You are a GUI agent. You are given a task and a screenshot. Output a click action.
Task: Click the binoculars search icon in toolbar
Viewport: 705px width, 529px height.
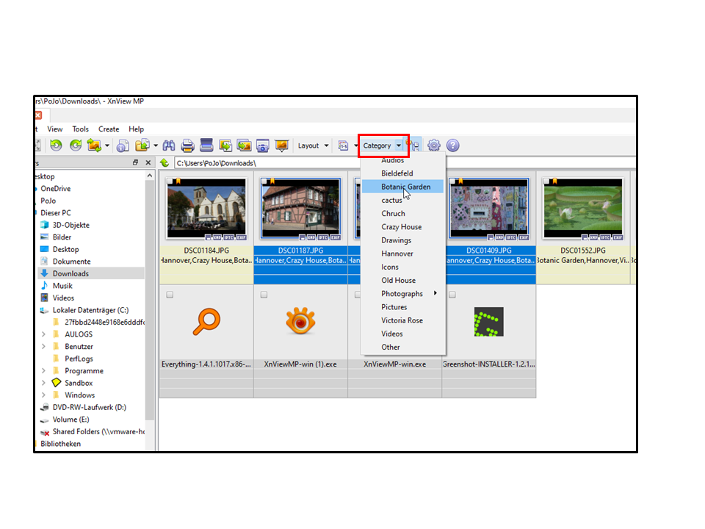tap(169, 145)
